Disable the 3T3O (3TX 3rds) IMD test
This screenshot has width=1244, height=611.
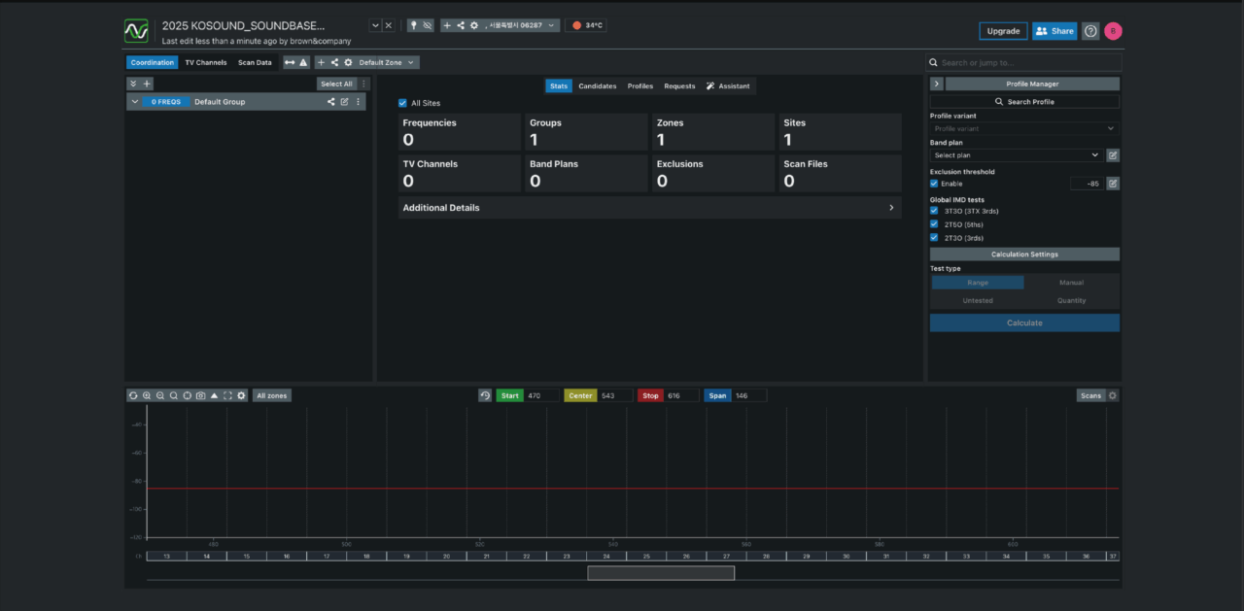934,211
